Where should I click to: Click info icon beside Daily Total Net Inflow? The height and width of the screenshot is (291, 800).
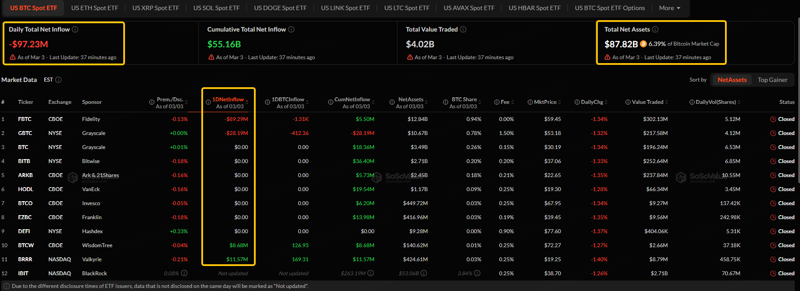coord(75,29)
